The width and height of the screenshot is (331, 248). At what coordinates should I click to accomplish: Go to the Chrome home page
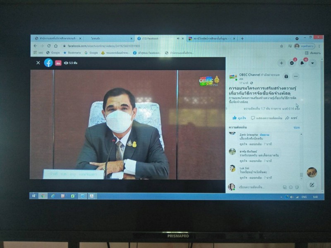tap(56, 46)
